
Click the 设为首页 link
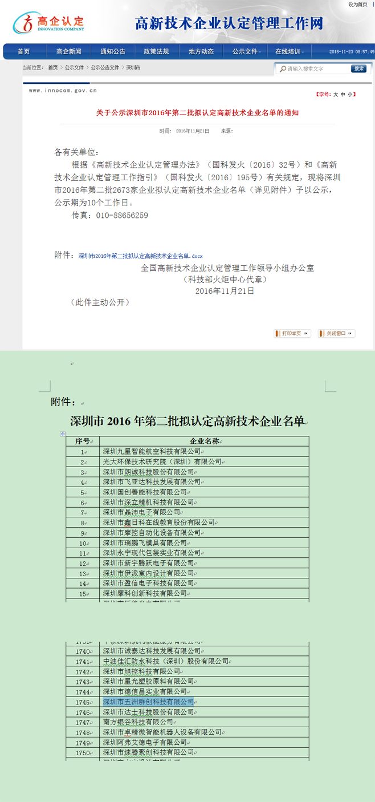pyautogui.click(x=358, y=5)
